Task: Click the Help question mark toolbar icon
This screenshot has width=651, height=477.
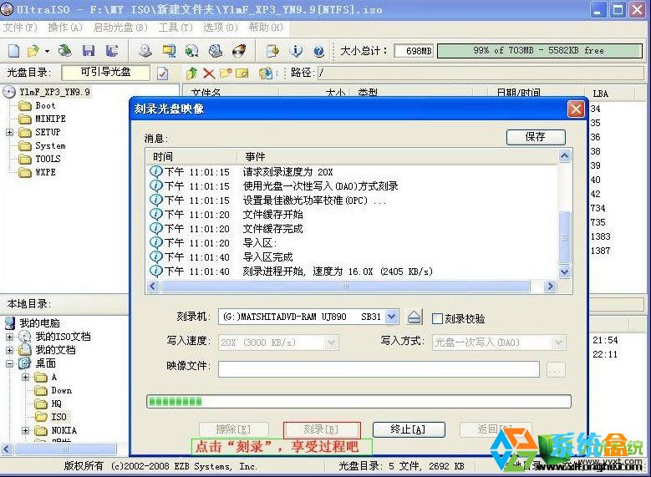Action: [x=318, y=51]
